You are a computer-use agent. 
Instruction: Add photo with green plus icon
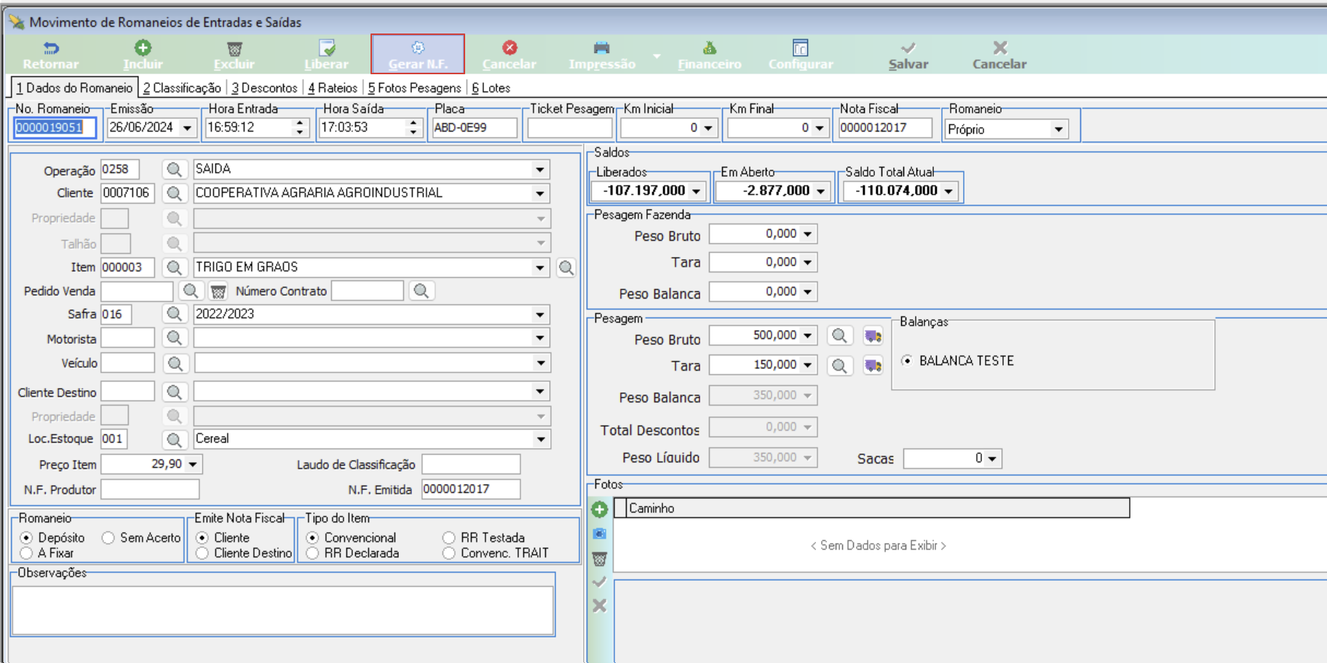click(x=600, y=509)
